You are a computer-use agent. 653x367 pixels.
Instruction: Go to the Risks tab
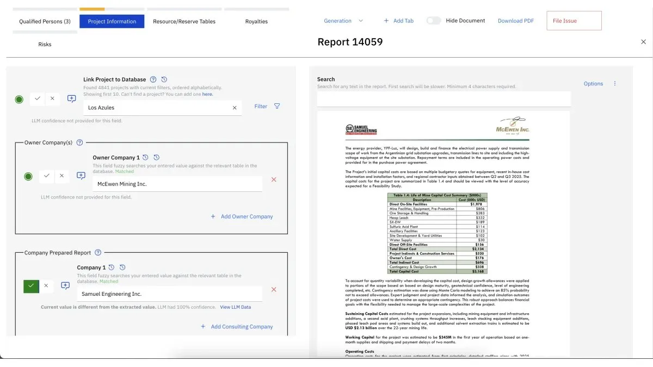(45, 45)
